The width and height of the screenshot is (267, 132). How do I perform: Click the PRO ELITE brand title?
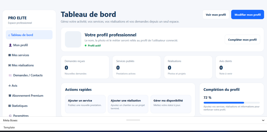[x=17, y=18]
